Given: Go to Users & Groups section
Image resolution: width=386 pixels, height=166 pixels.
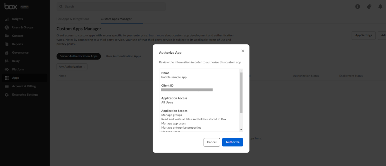Looking at the screenshot, I should tap(23, 27).
